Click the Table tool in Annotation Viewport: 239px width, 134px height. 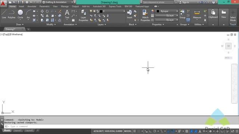pyautogui.click(x=73, y=20)
